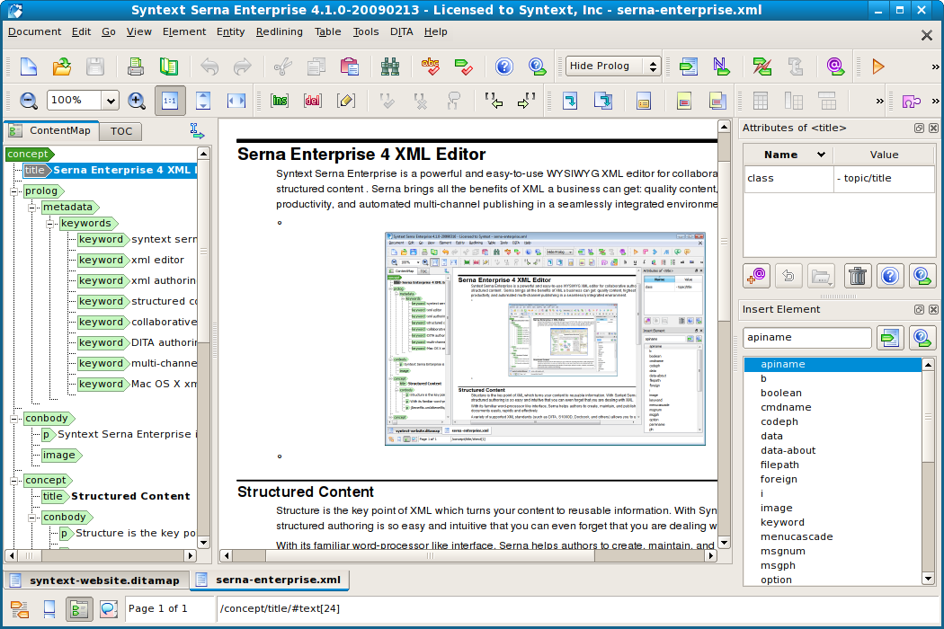The image size is (944, 629).
Task: Click the blue Help question mark icon
Action: 503,66
